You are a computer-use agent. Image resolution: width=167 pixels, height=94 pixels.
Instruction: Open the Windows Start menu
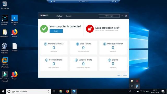[x=3, y=91]
